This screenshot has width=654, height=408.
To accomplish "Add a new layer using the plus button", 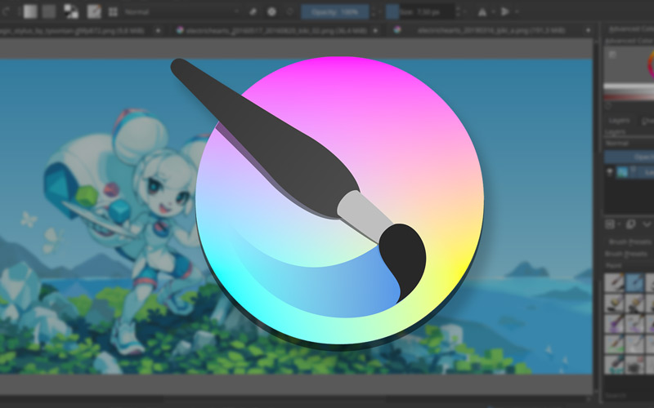I will pos(610,224).
